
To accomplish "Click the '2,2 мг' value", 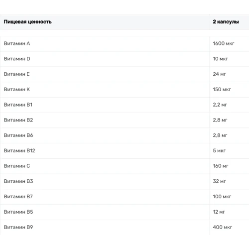I will 220,105.
